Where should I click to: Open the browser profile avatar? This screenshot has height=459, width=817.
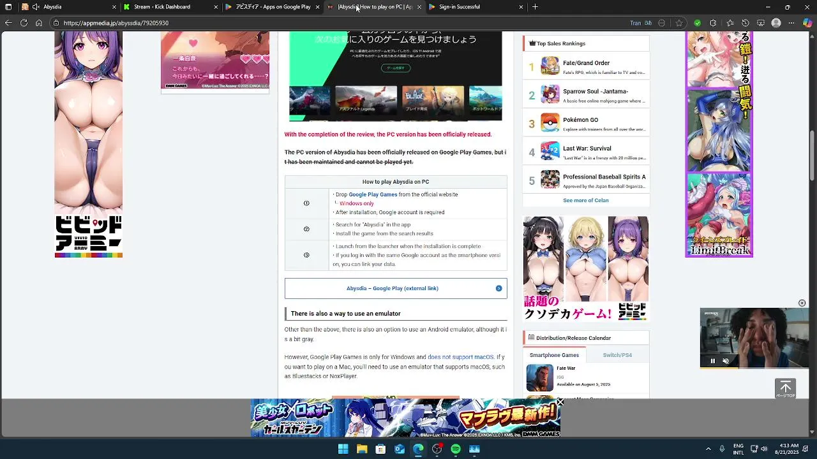(776, 23)
